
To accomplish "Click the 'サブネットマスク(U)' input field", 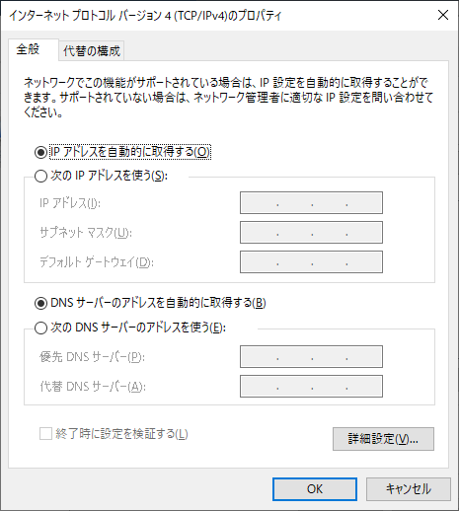I will tap(311, 233).
